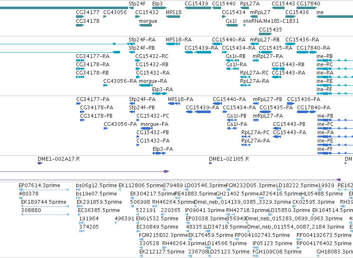Click the CG15439-PA protein glyph
Screen dimensions: 353x258
198,112
